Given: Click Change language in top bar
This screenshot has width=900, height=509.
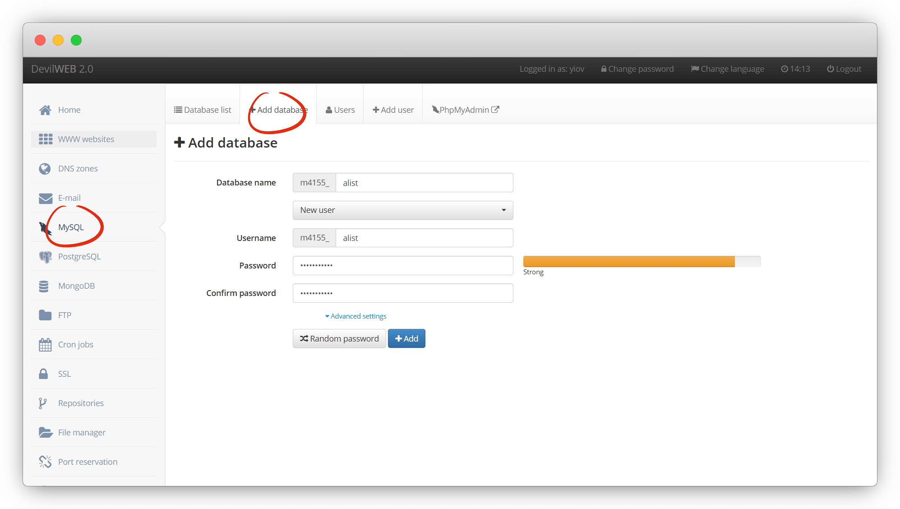Looking at the screenshot, I should 727,69.
